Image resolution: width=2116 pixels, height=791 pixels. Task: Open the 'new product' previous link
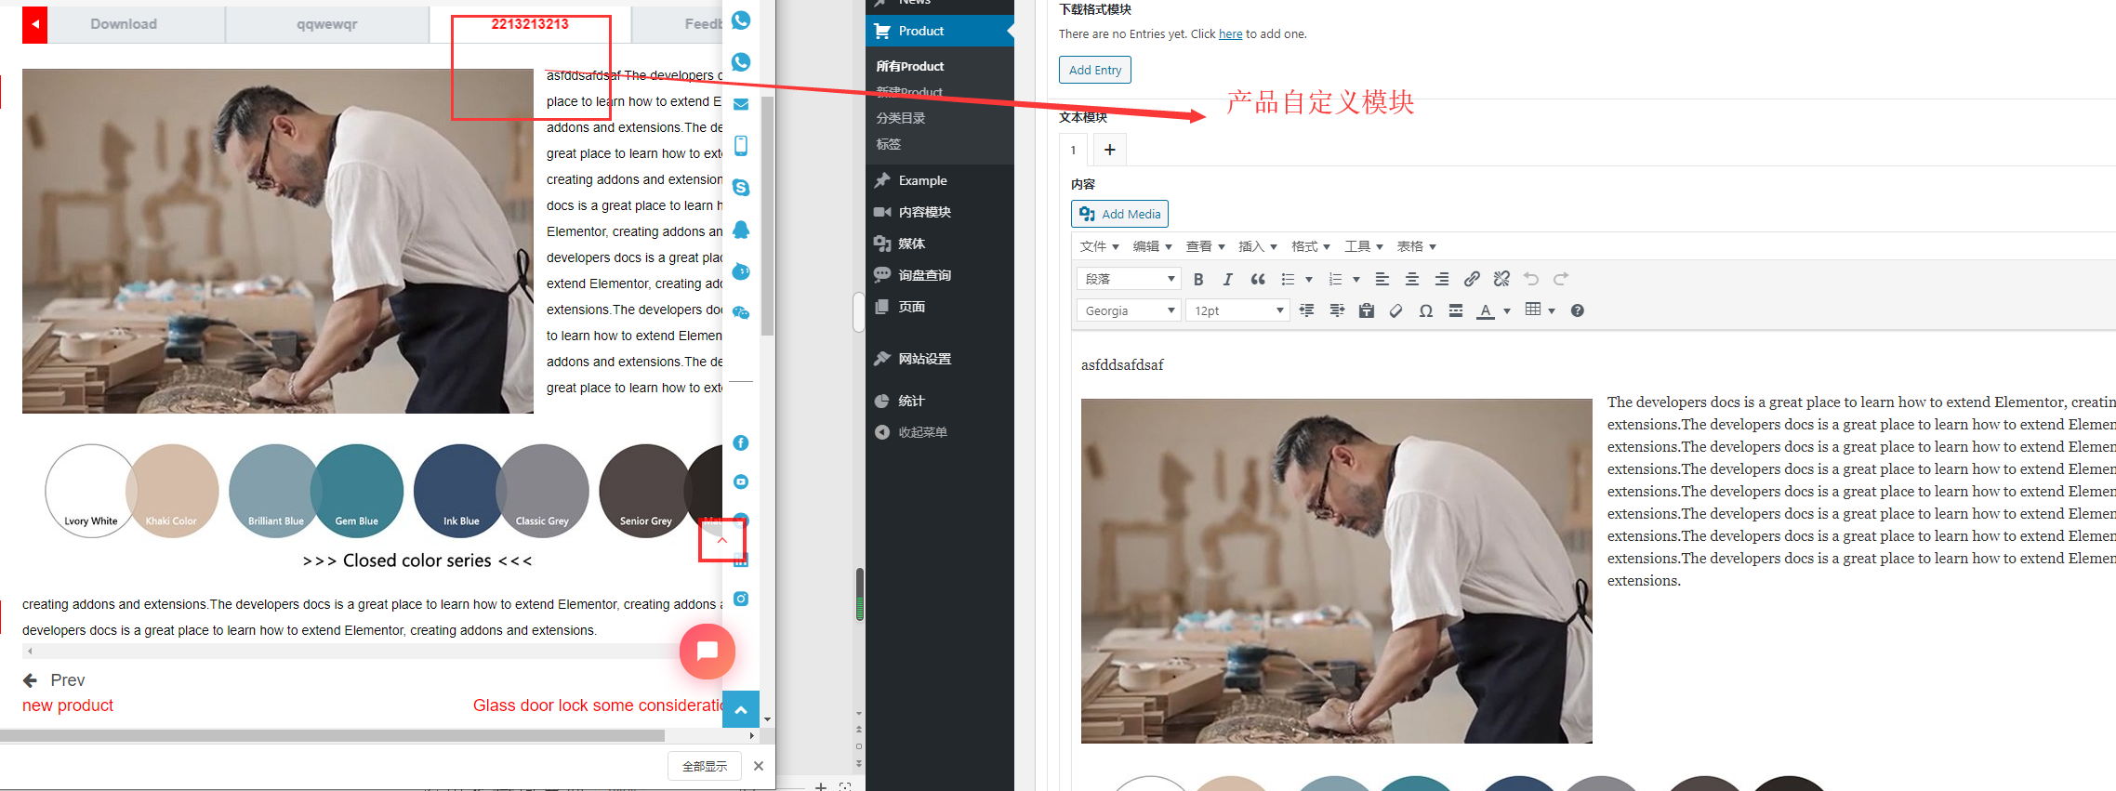(68, 705)
